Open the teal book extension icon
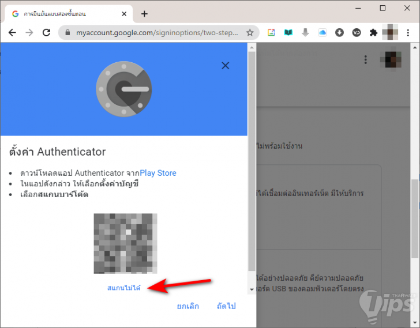Screen dimensions: 420x328 point(288,33)
